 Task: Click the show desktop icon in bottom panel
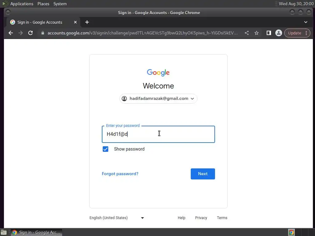click(x=4, y=233)
